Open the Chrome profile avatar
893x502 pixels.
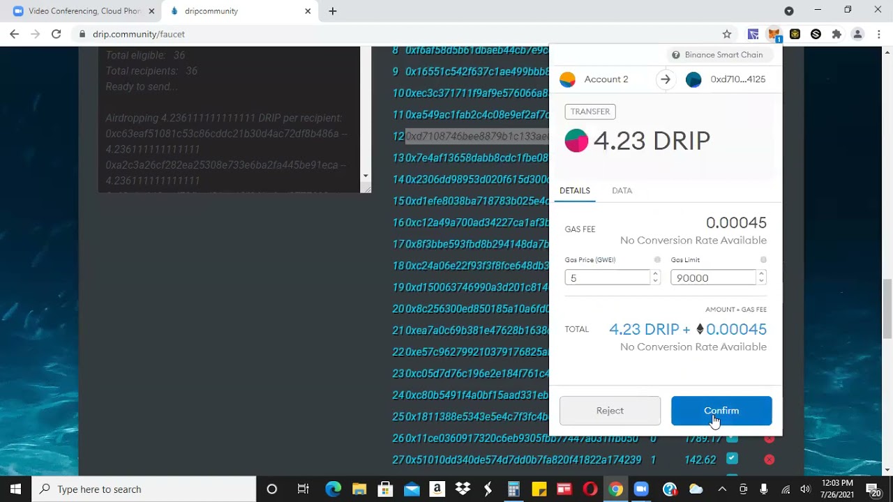[x=857, y=34]
